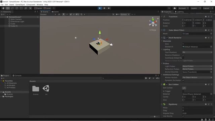Click Transform component help icon
The image size is (215, 121).
206,16
